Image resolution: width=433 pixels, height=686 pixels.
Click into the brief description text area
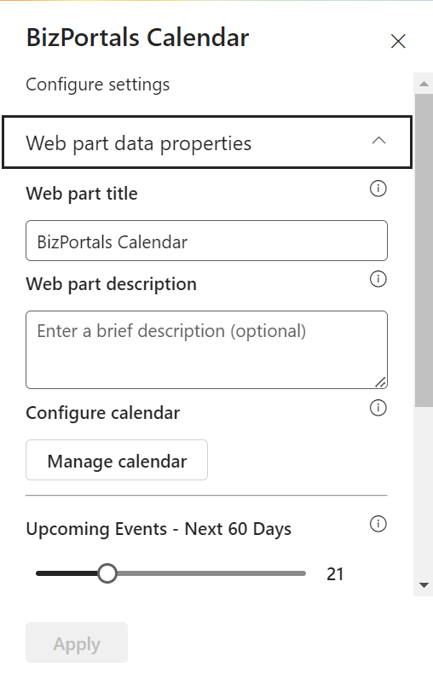coord(206,350)
